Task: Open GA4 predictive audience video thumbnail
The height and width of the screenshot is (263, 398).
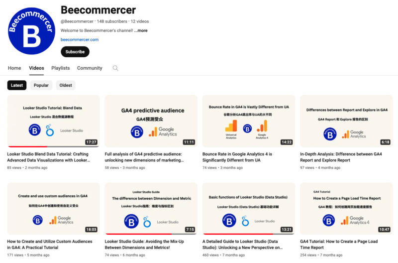Action: click(151, 121)
